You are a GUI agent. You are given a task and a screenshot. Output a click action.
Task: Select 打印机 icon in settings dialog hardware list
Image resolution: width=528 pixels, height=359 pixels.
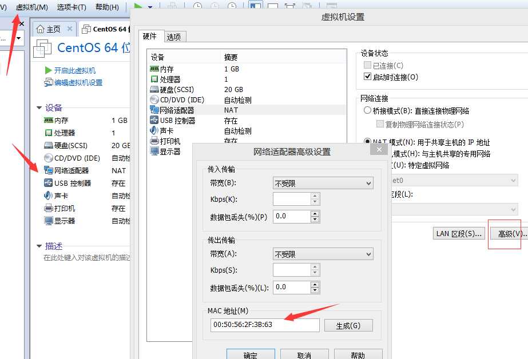pos(154,141)
